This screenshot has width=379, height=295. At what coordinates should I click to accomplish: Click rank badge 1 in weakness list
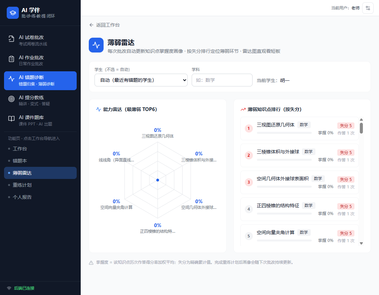point(249,128)
